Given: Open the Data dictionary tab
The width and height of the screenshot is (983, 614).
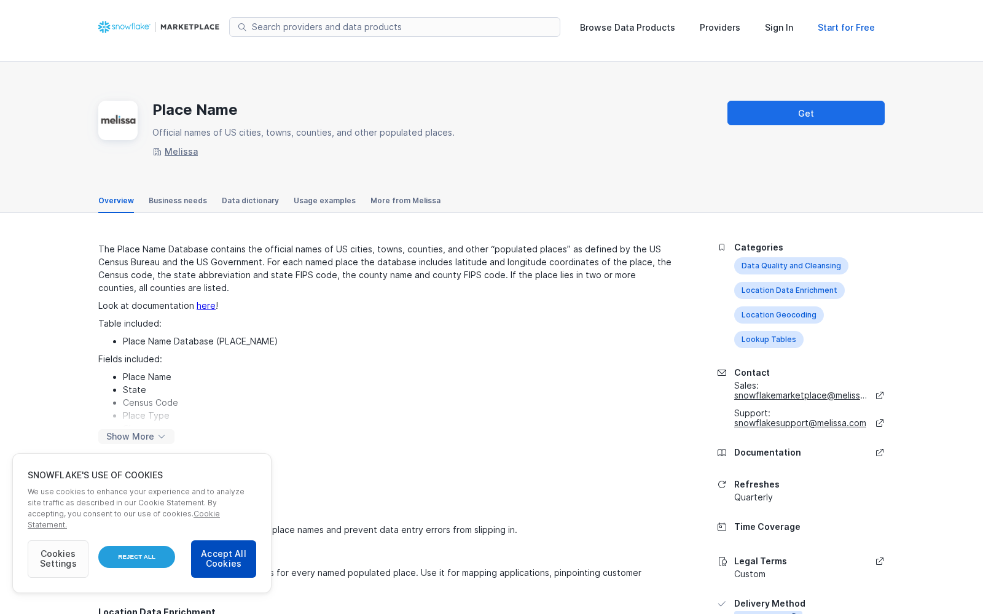Looking at the screenshot, I should 250,201.
